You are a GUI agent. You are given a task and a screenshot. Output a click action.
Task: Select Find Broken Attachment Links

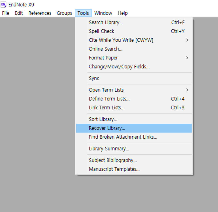(134, 137)
